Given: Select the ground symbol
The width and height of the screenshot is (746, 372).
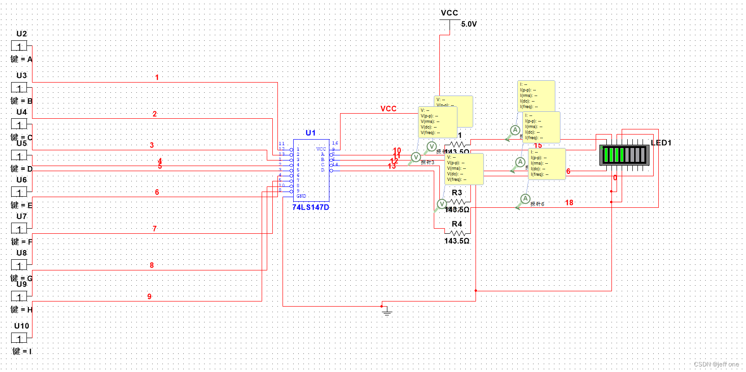Looking at the screenshot, I should 387,312.
